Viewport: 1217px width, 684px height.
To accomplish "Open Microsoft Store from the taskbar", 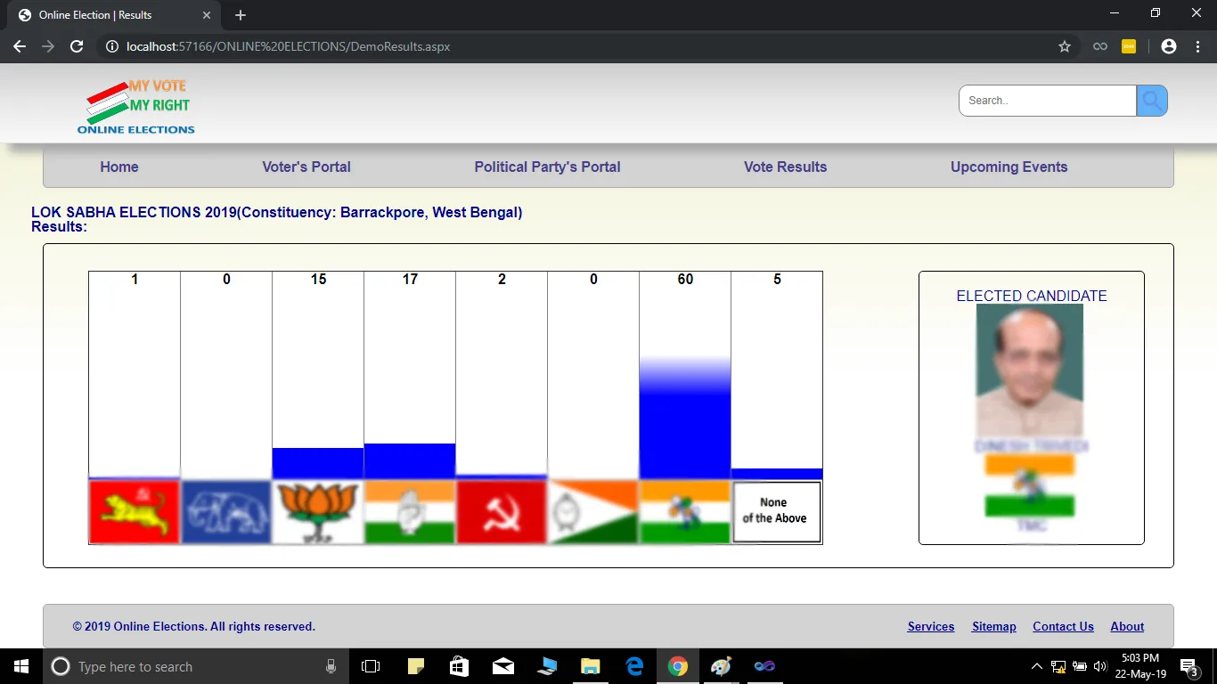I will (460, 666).
